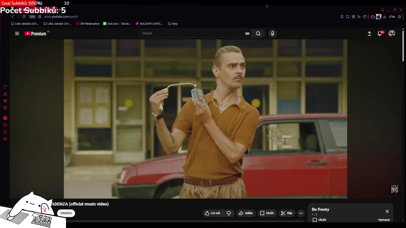
Task: Add page to bookmarks with heart icon
Action: 365,17
